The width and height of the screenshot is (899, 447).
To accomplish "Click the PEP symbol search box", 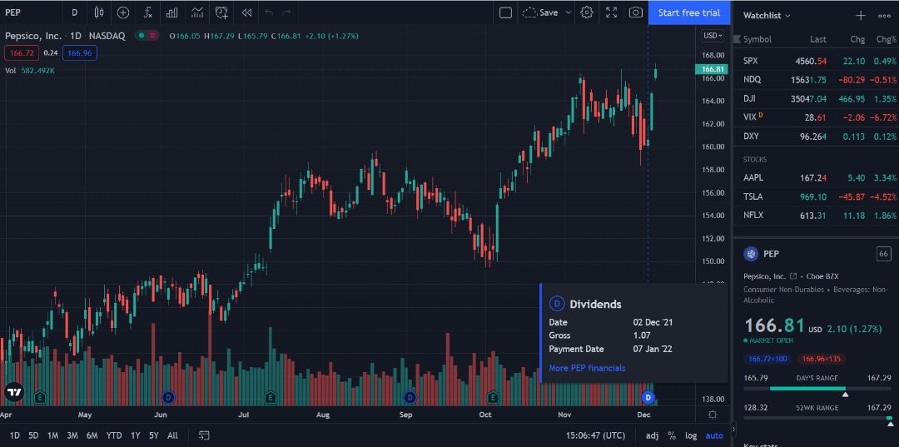I will pyautogui.click(x=32, y=12).
